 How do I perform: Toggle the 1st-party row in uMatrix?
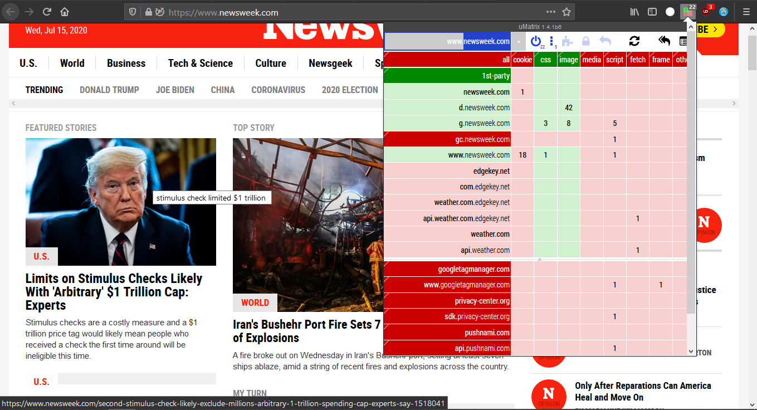(447, 76)
